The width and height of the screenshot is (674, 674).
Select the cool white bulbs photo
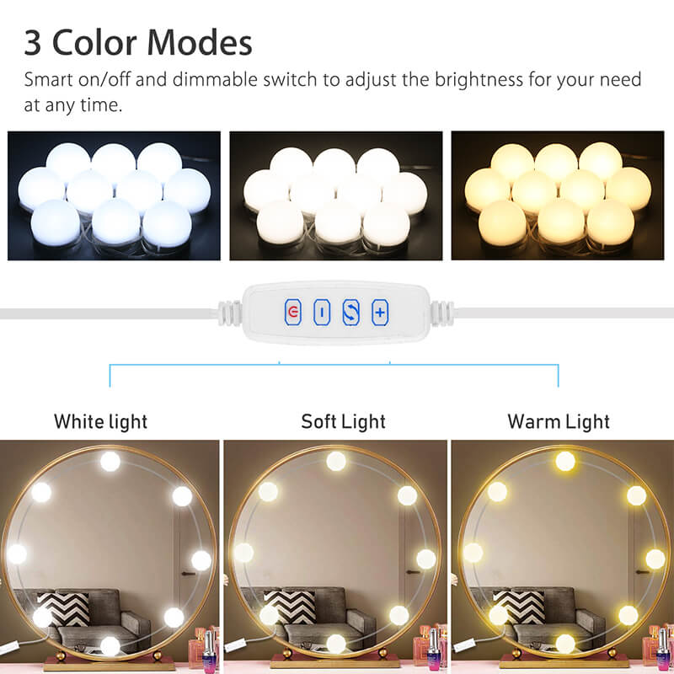tap(114, 195)
